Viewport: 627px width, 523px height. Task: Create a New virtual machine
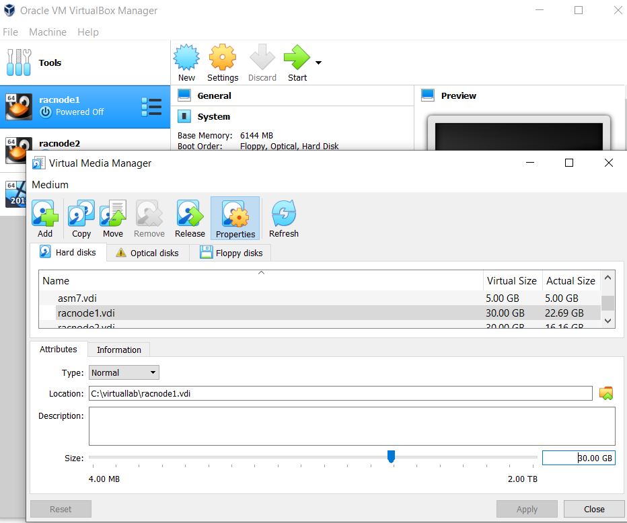pos(186,63)
